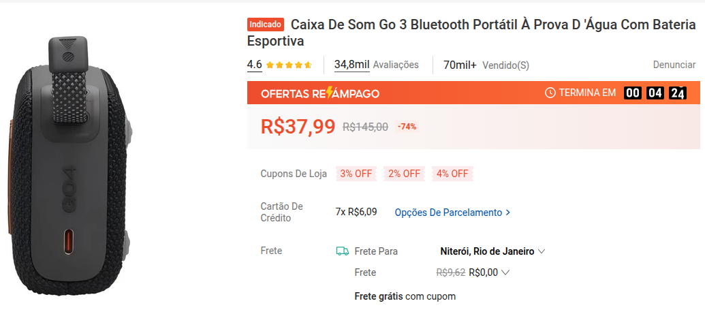Apply the 2% OFF store coupon

pos(404,174)
